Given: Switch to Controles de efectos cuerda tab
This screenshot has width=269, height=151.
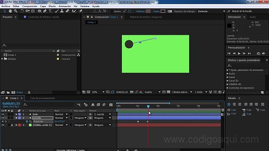Looking at the screenshot, I should click(x=43, y=17).
